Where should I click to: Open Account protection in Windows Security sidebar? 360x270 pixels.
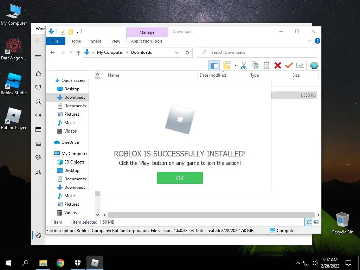click(x=38, y=102)
